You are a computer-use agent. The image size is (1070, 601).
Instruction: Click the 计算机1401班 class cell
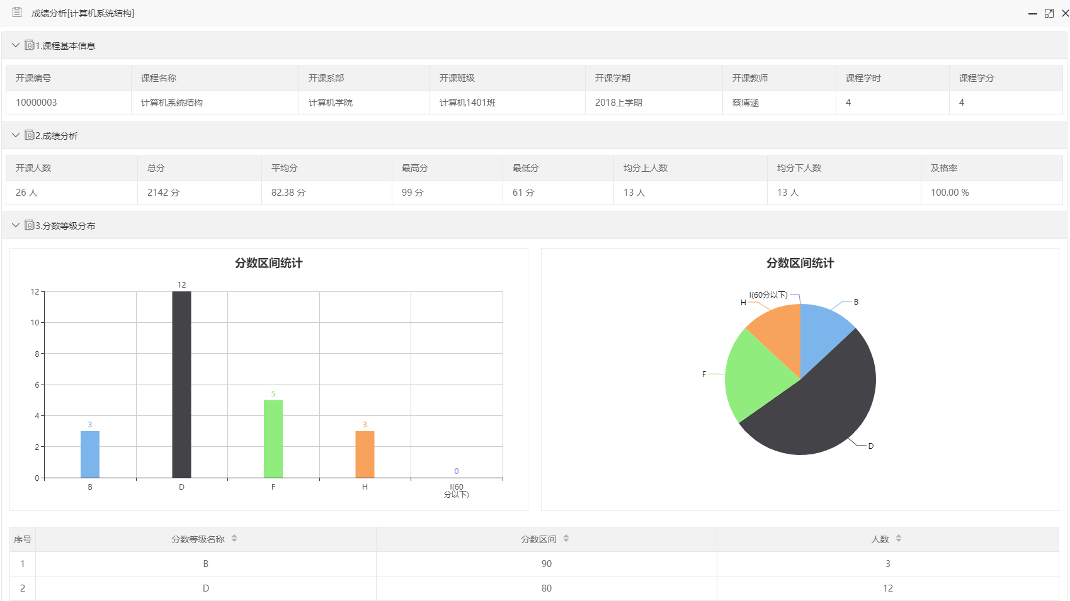(508, 103)
